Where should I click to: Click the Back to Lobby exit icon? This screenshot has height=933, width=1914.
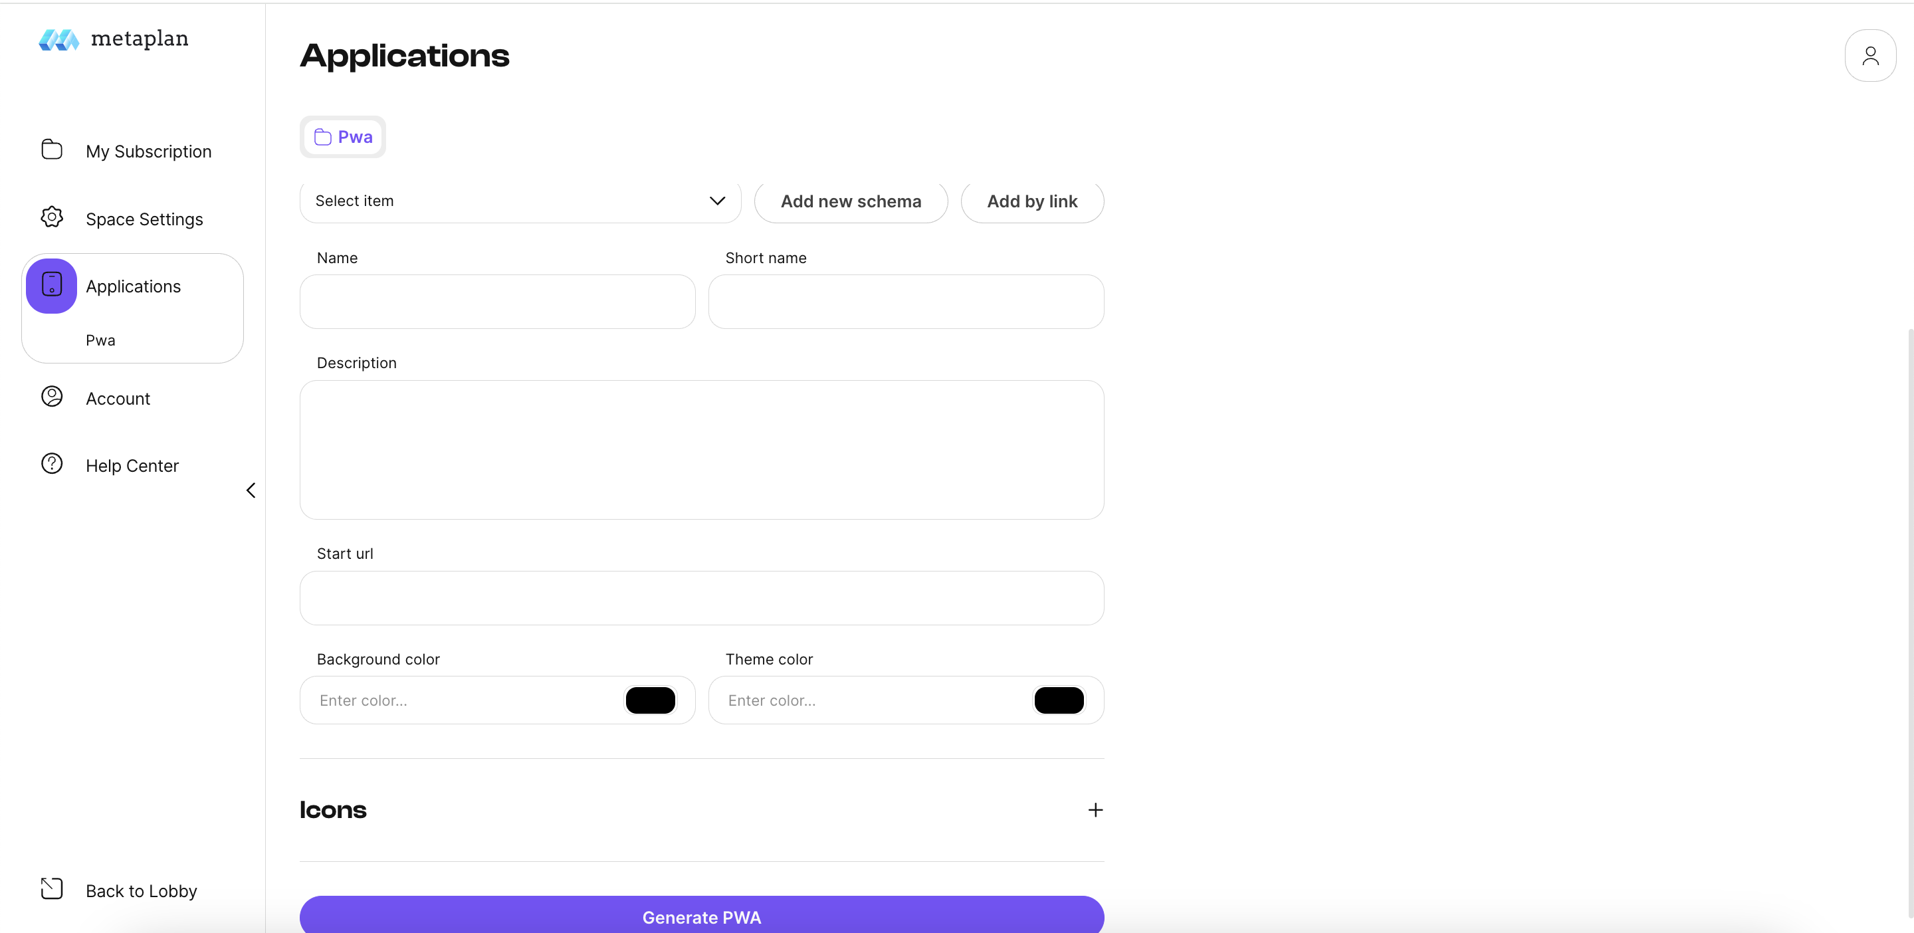(51, 889)
